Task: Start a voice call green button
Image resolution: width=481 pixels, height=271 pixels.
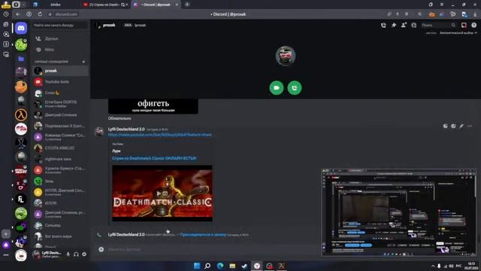Action: coord(295,88)
